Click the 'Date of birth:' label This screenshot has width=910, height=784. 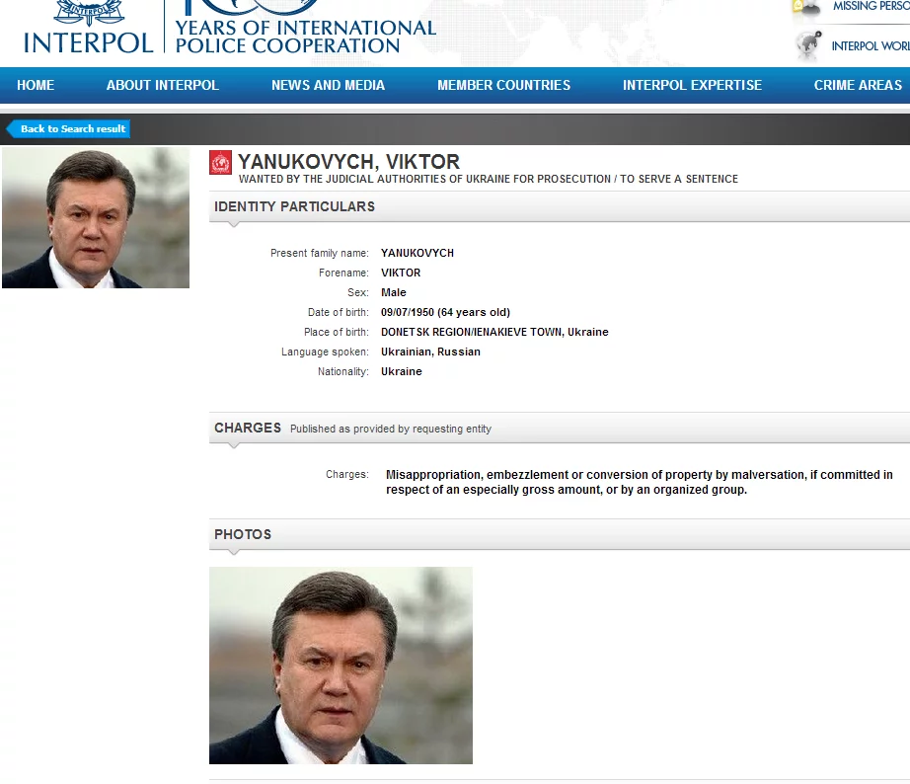click(x=338, y=312)
